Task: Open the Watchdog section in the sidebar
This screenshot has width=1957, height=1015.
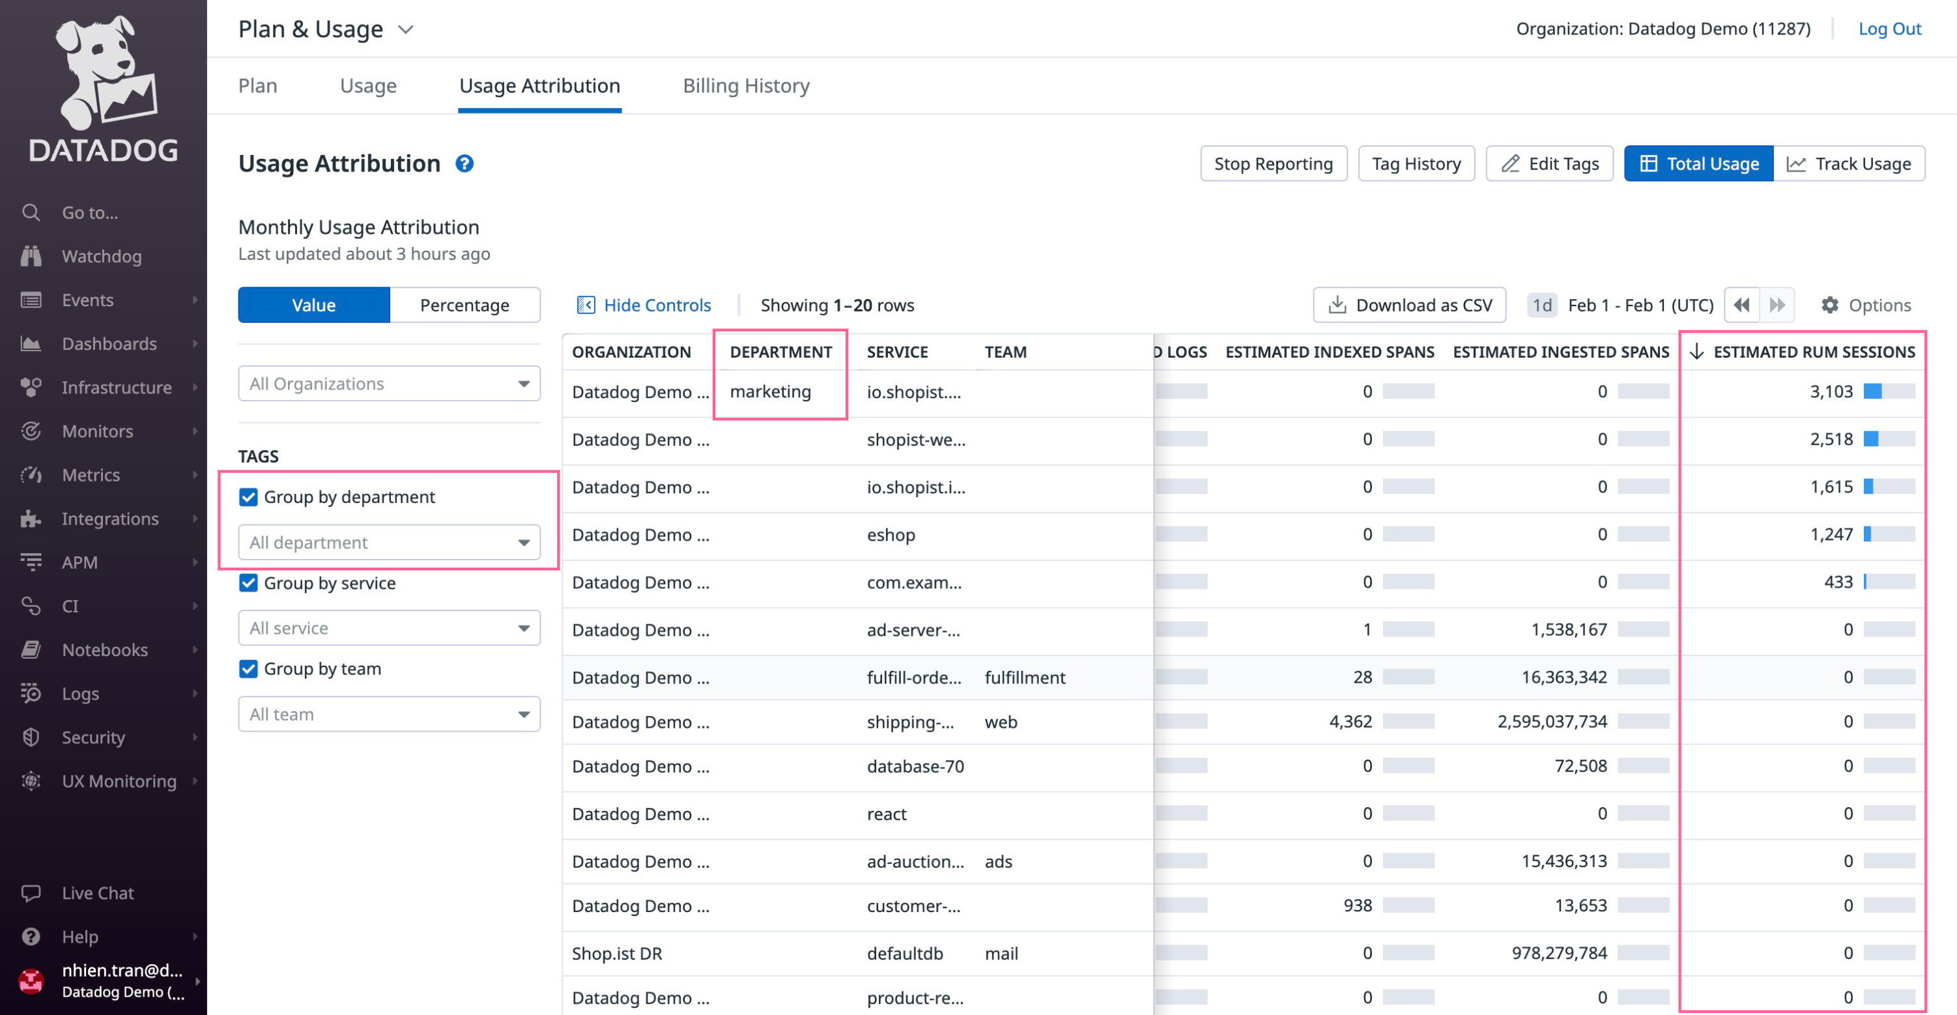Action: [x=31, y=256]
